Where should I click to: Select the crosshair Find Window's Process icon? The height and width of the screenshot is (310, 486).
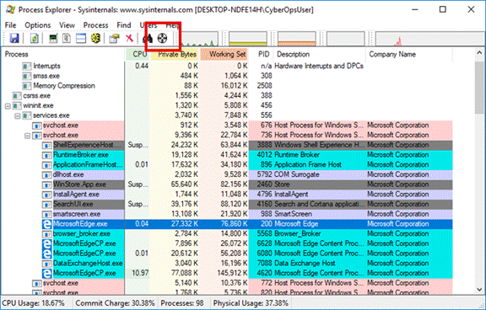tap(162, 39)
